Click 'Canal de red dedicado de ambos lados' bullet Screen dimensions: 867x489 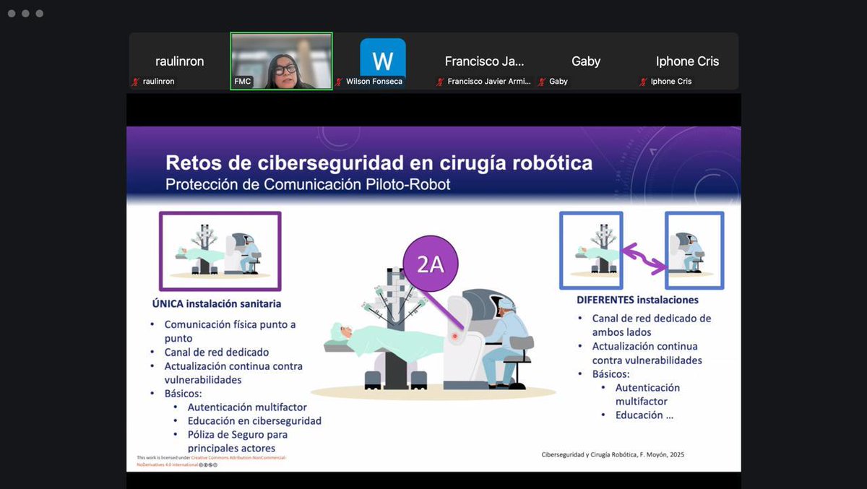pyautogui.click(x=652, y=325)
